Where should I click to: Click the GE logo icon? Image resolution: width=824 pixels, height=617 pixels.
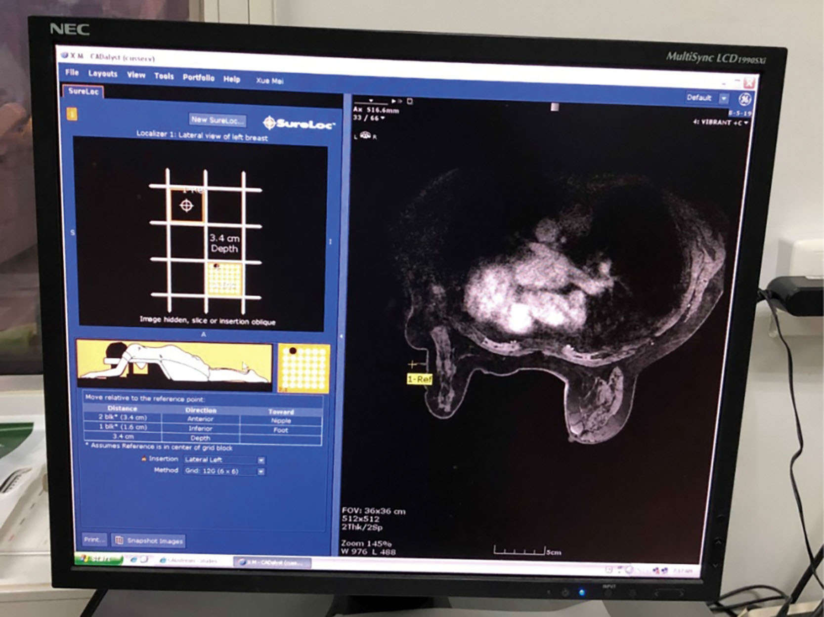(745, 99)
